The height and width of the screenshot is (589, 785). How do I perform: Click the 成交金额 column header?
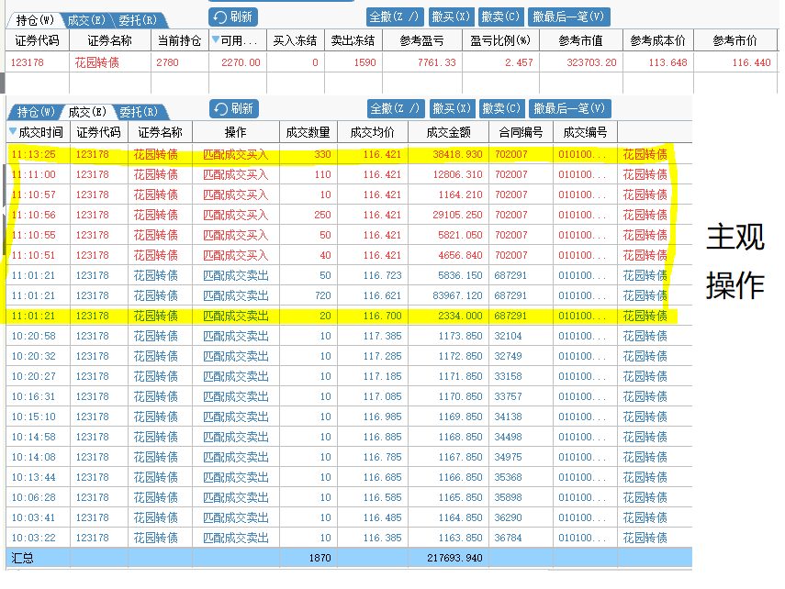coord(449,132)
